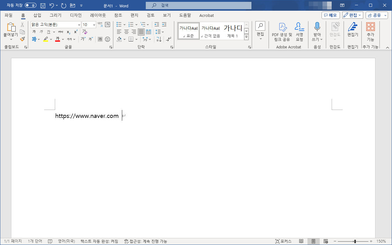The image size is (392, 245).
Task: Switch to the 삽입 tab
Action: (x=37, y=15)
